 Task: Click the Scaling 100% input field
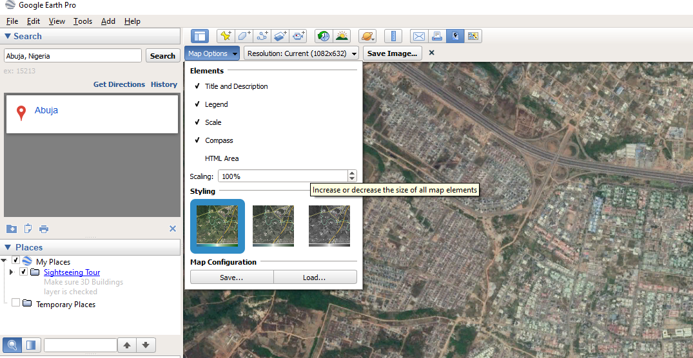(283, 176)
